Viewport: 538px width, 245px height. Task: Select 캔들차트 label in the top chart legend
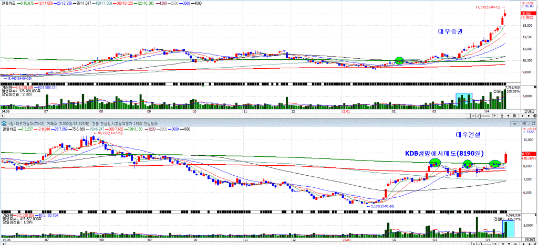(9, 4)
